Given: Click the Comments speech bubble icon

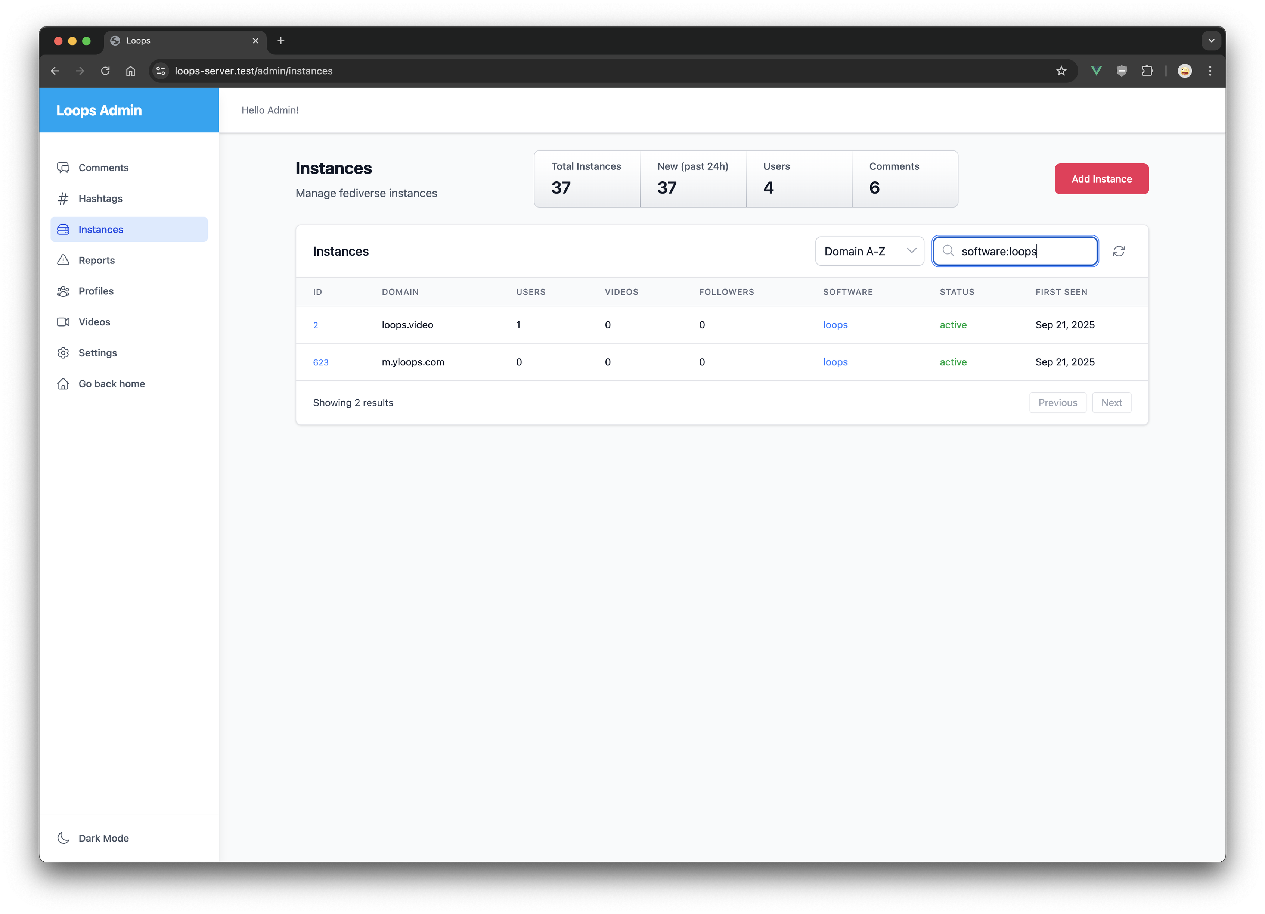Looking at the screenshot, I should click(63, 168).
